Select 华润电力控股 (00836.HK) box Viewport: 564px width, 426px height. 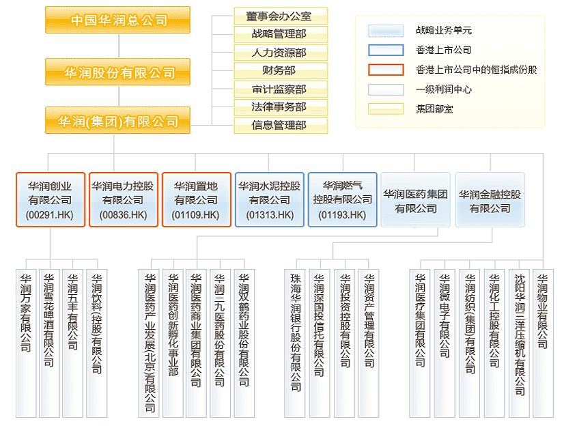(124, 199)
